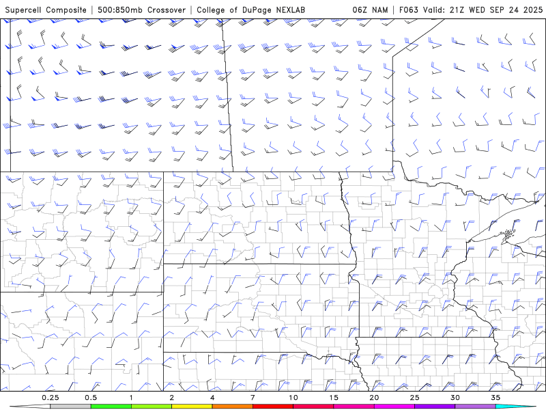The width and height of the screenshot is (546, 410).
Task: Click the 500:850mb Crossover label
Action: (x=141, y=10)
